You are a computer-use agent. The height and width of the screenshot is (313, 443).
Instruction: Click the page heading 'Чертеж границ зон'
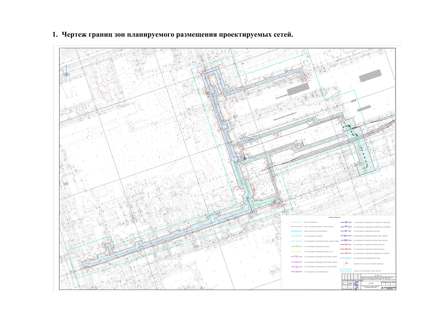[x=172, y=34]
